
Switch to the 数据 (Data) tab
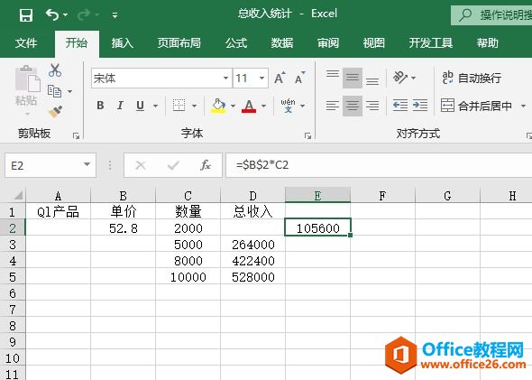(282, 43)
